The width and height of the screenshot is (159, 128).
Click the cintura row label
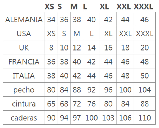pyautogui.click(x=24, y=104)
